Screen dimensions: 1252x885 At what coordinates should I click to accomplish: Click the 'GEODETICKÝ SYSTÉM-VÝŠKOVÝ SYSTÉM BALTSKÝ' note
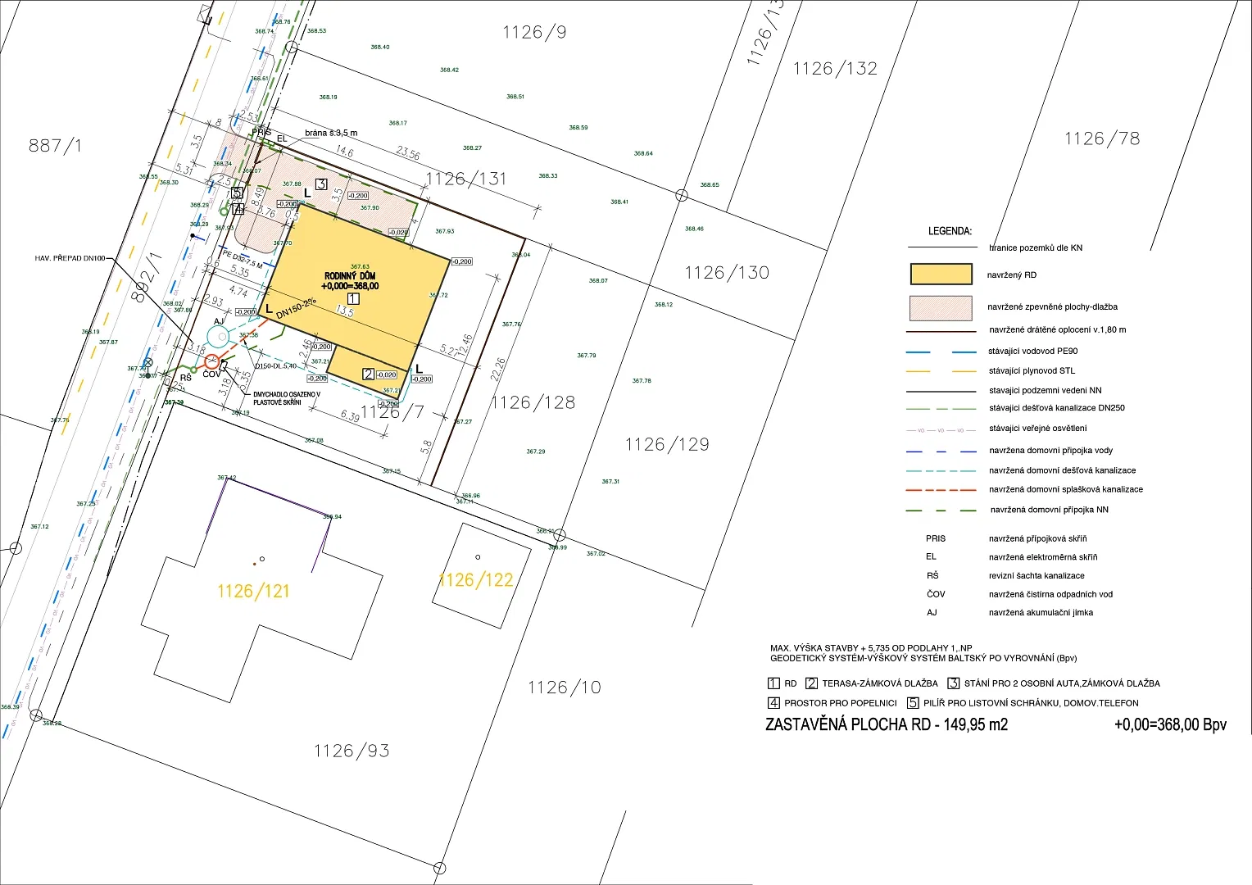(x=923, y=658)
